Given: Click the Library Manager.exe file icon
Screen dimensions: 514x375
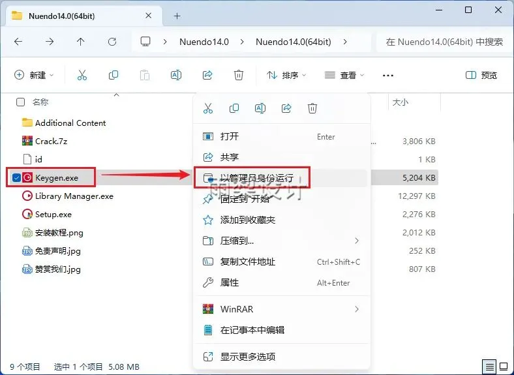Looking at the screenshot, I should coord(27,196).
